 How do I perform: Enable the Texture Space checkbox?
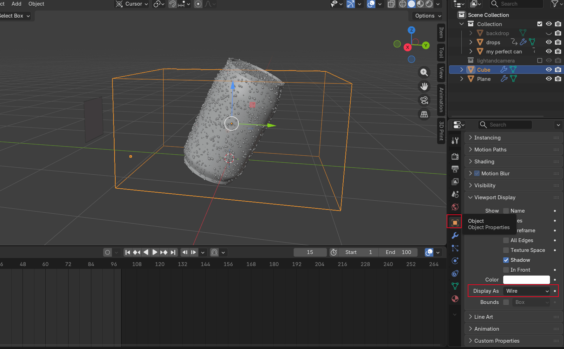coord(506,250)
